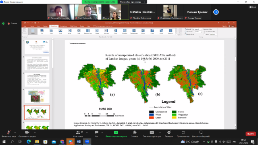Click the red leave meeting button
This screenshot has height=145, width=258.
coord(251,134)
